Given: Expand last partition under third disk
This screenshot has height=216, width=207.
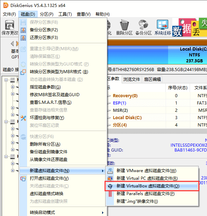Looking at the screenshot, I should (x=13, y=171).
